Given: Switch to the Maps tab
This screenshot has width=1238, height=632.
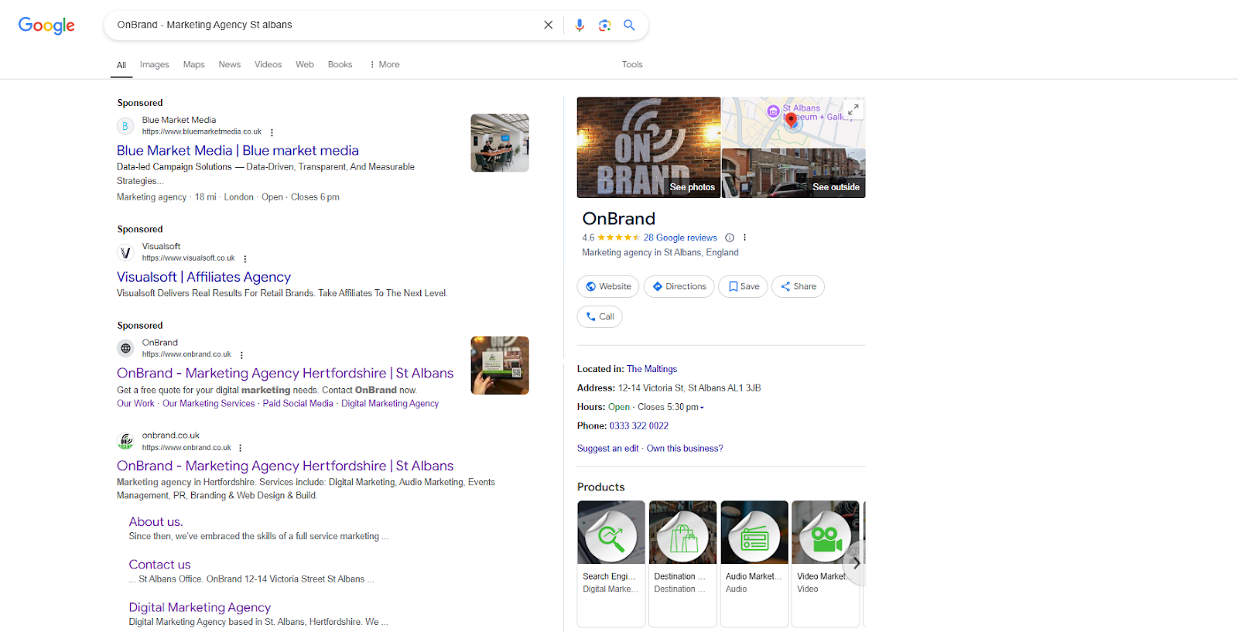Looking at the screenshot, I should [193, 64].
